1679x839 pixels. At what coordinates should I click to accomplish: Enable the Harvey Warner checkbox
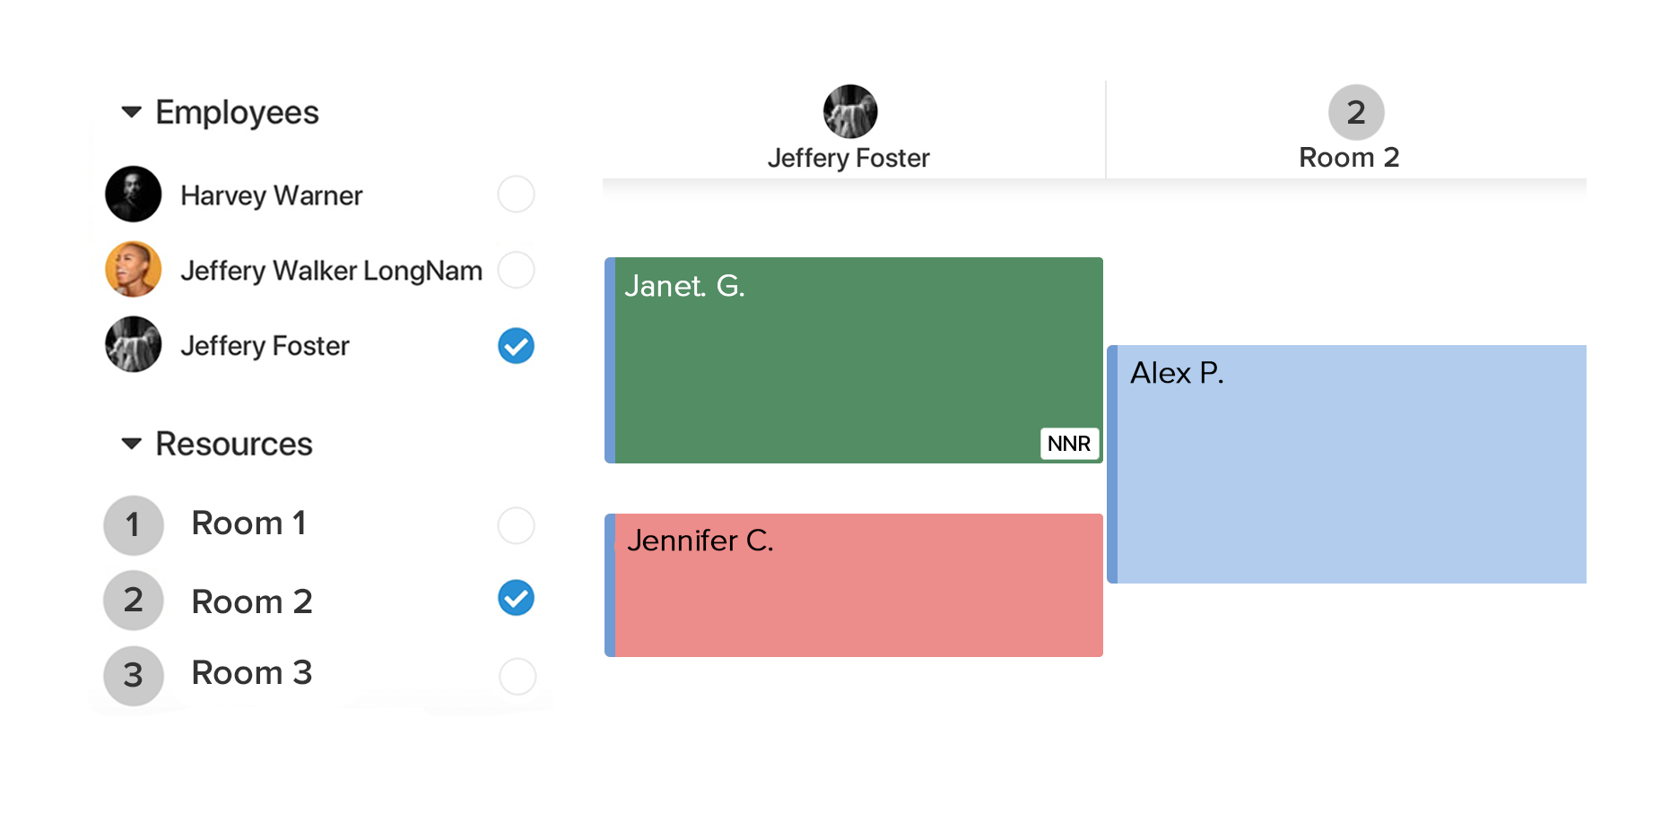click(x=517, y=195)
